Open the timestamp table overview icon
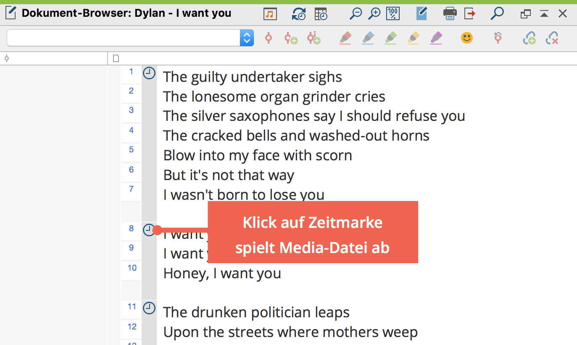577x345 pixels. [321, 14]
